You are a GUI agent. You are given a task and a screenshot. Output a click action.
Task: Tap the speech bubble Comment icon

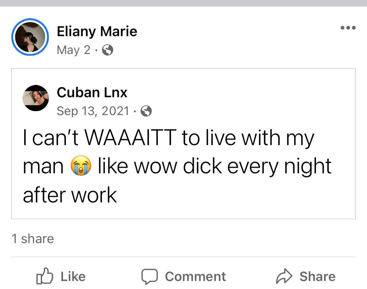(x=149, y=276)
